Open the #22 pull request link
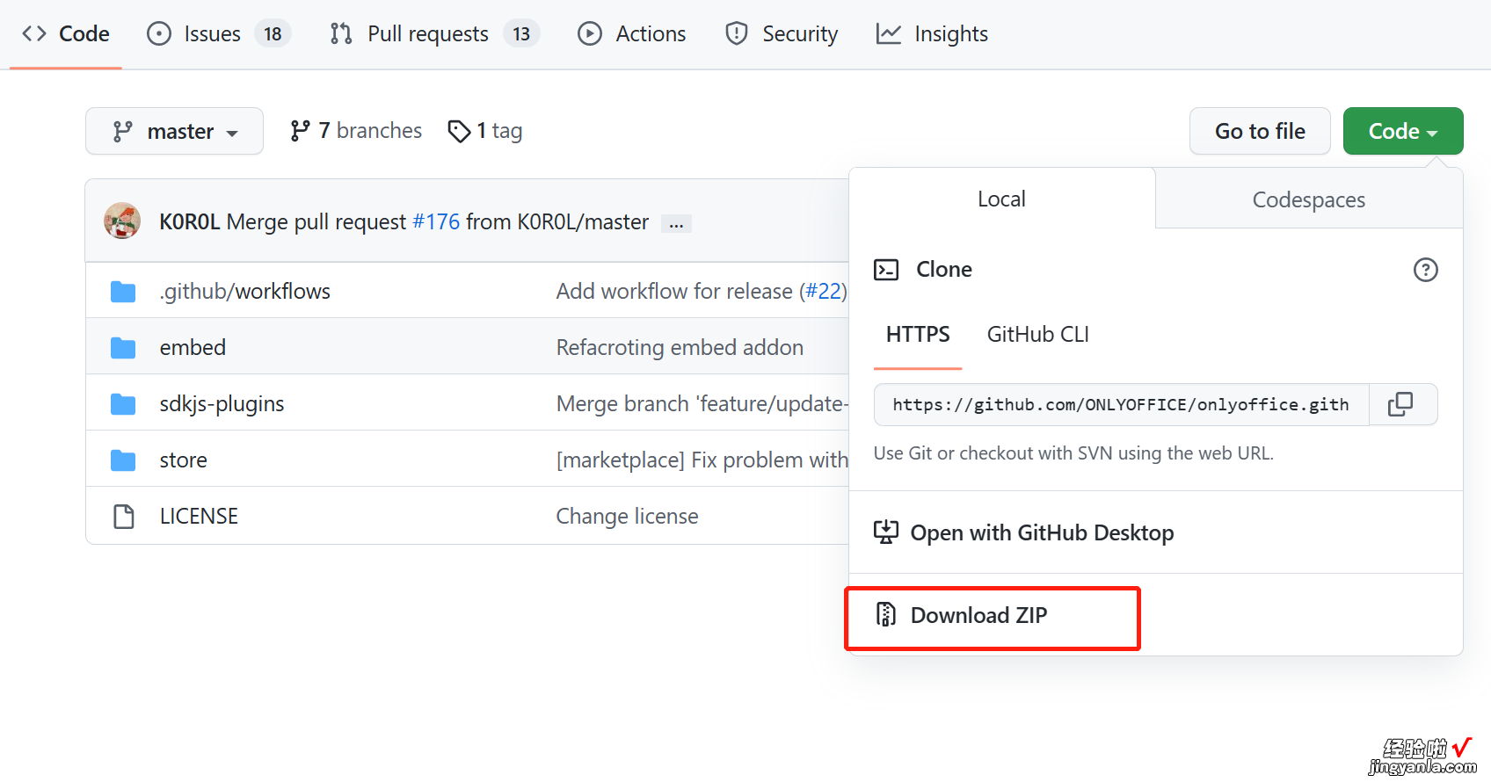 823,291
